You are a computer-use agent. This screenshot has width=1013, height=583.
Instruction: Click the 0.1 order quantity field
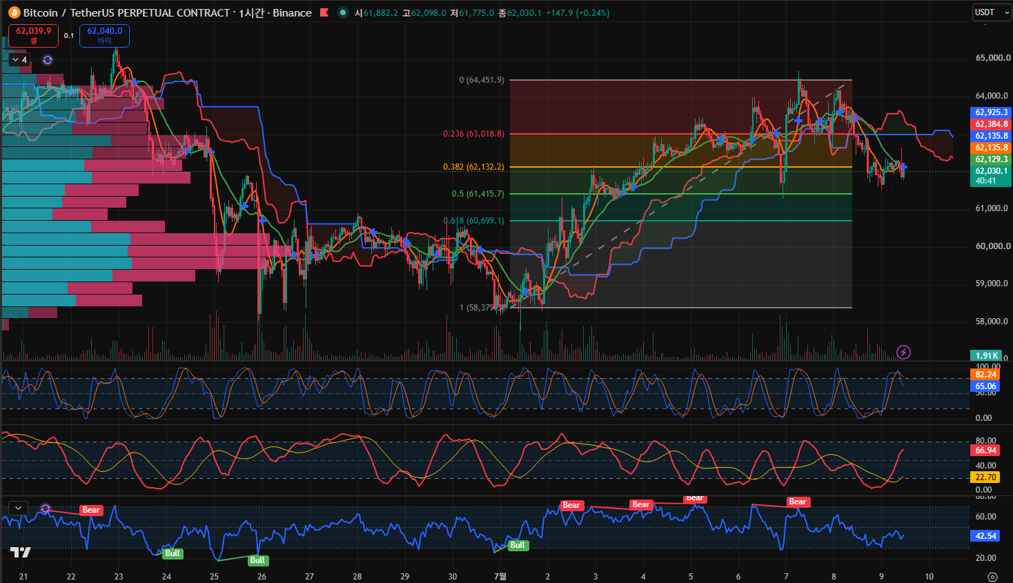click(69, 36)
